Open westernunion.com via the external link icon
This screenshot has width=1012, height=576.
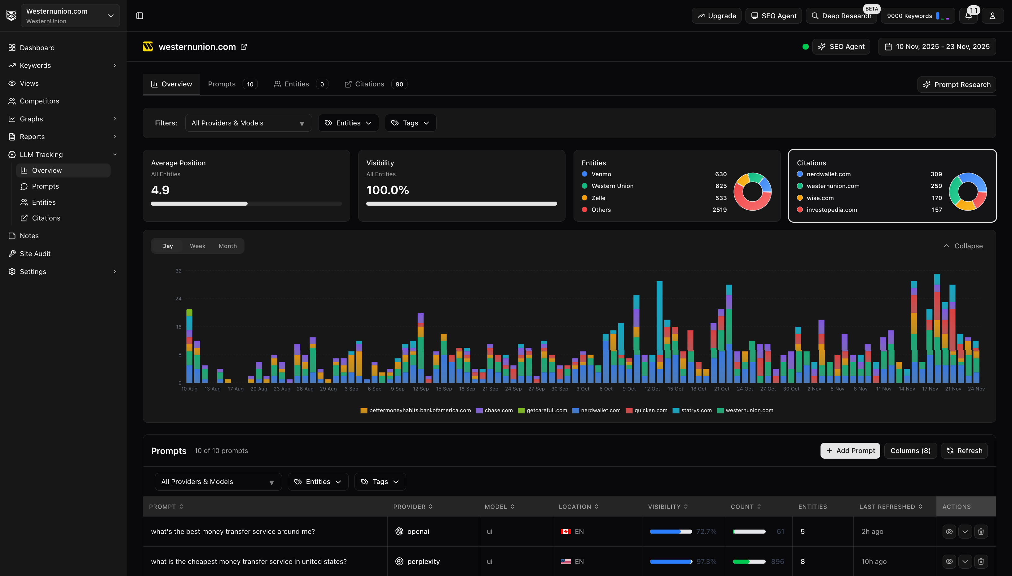244,46
